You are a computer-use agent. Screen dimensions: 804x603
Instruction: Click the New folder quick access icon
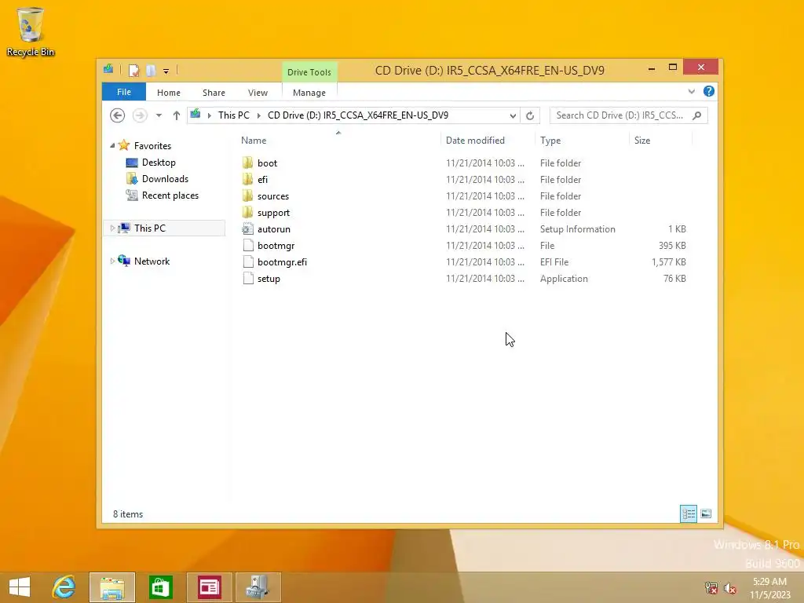click(151, 70)
